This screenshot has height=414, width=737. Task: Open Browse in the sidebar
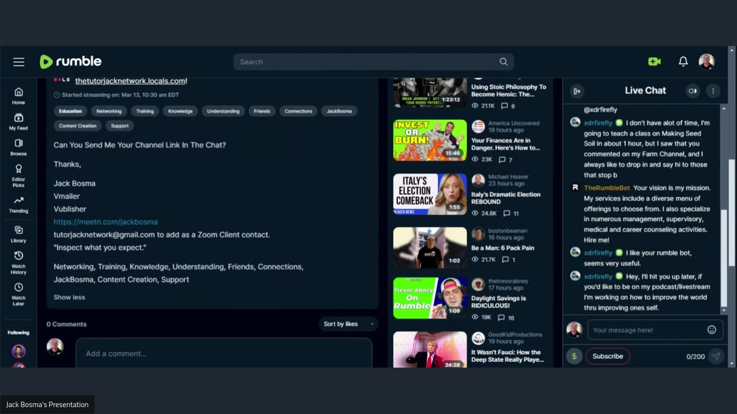[x=18, y=147]
